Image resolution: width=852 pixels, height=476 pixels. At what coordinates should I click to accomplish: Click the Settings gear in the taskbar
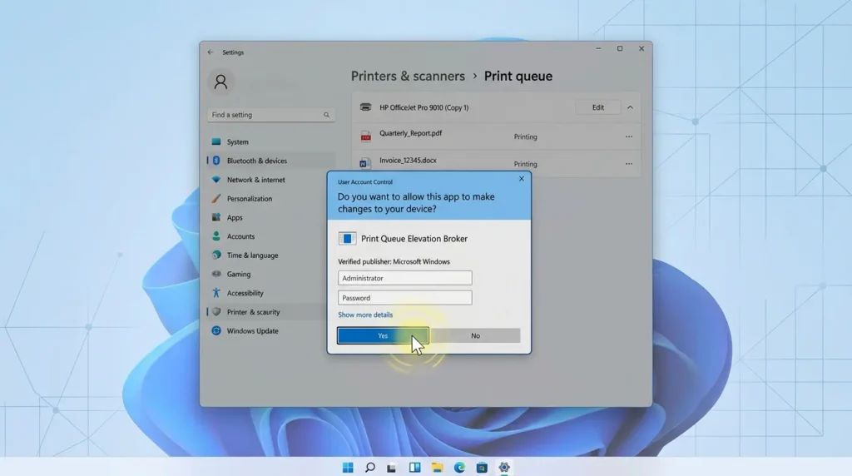click(504, 468)
